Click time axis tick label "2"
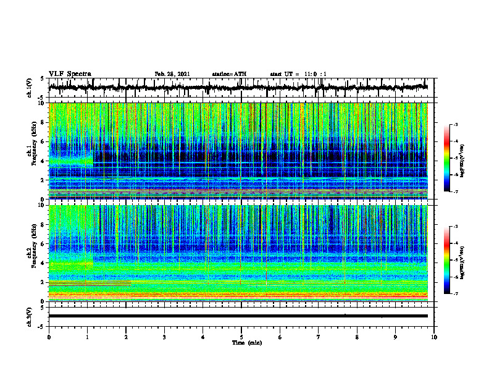The image size is (489, 378). (126, 337)
